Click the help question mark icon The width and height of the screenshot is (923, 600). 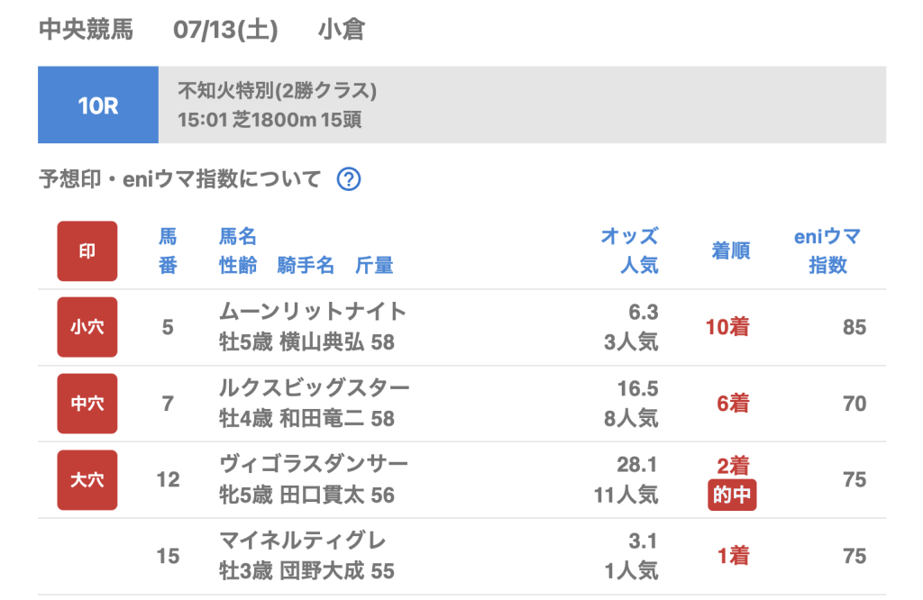click(349, 179)
